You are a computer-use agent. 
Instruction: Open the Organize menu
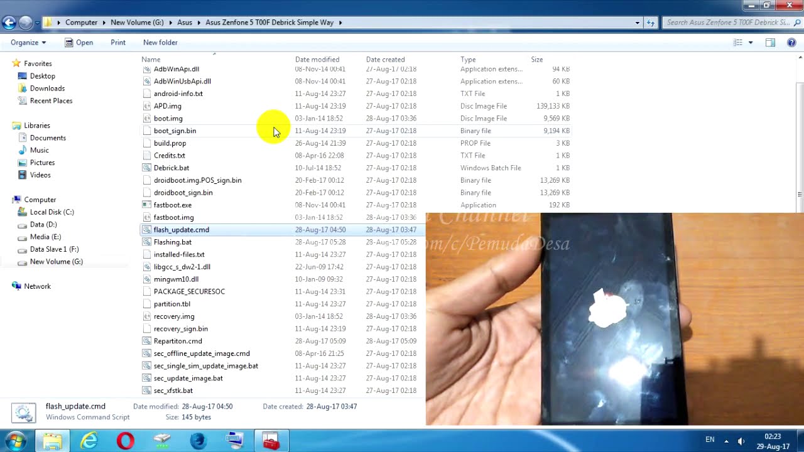(28, 43)
